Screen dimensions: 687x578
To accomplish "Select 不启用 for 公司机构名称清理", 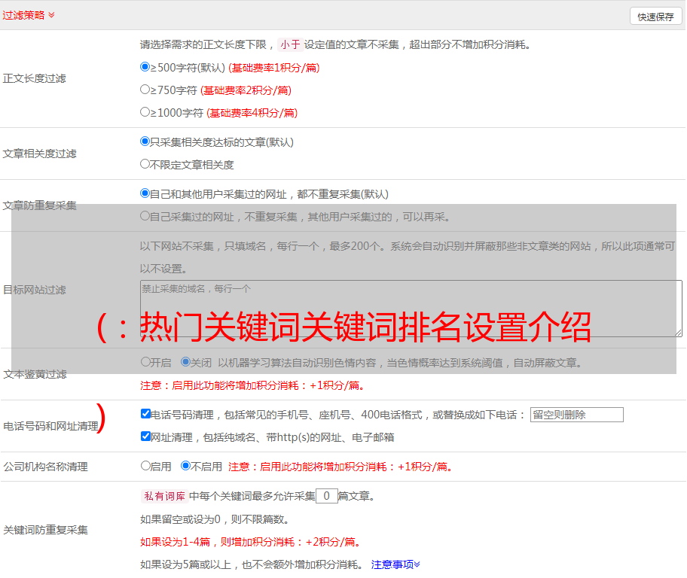I will 185,466.
